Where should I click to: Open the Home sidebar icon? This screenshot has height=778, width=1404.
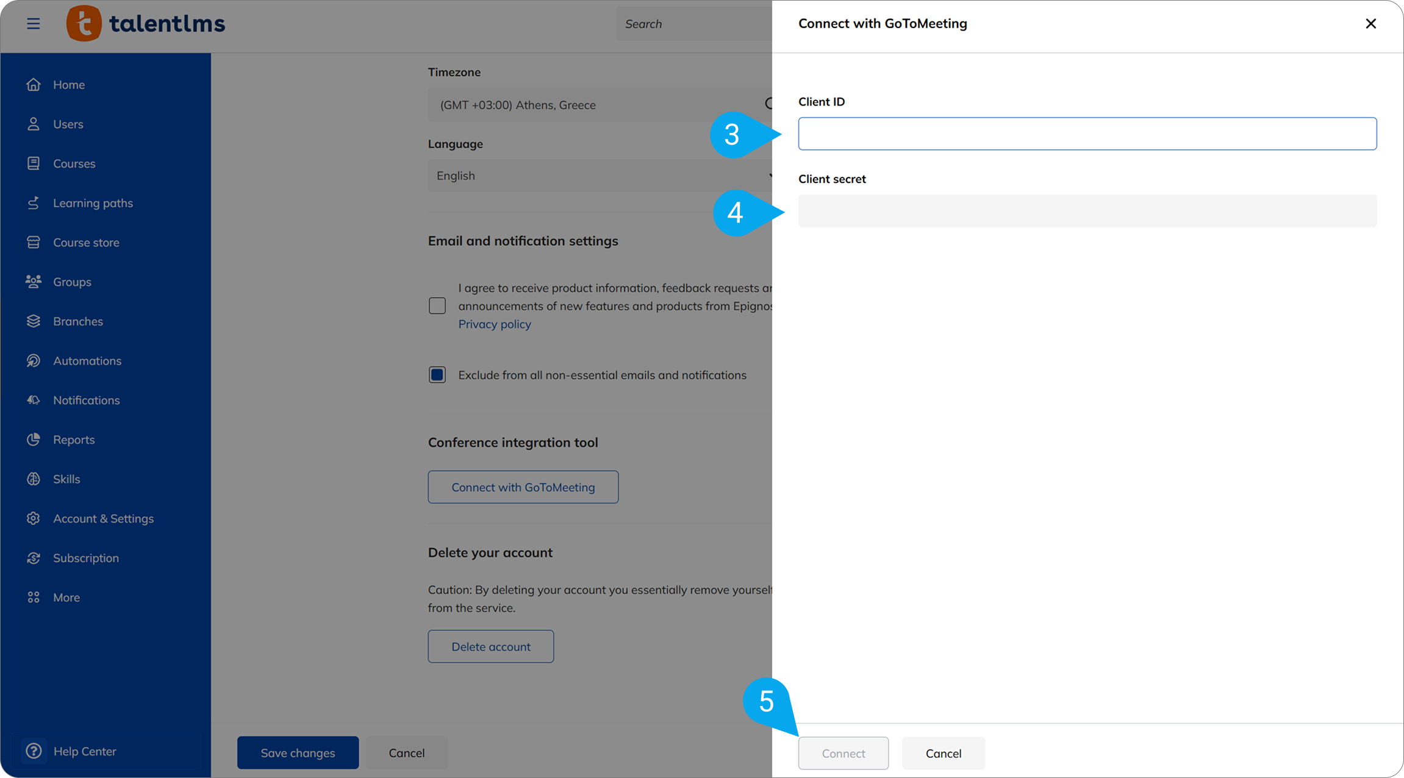click(x=34, y=85)
